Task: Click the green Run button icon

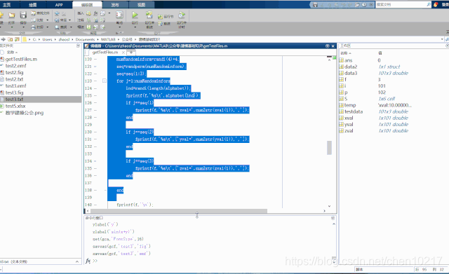Action: point(135,15)
